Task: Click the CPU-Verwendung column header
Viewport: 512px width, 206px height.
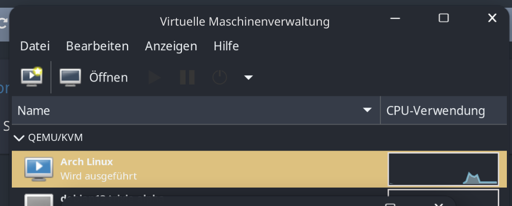Action: pyautogui.click(x=444, y=110)
